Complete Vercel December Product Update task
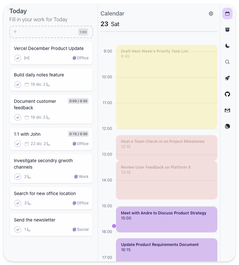Viewport: 239px width, 265px height. pyautogui.click(x=18, y=58)
